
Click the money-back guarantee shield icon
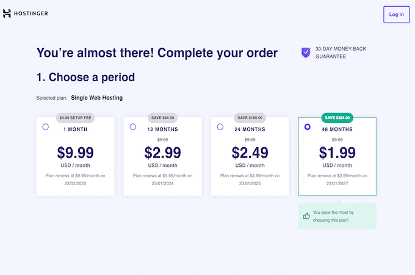[x=306, y=53]
